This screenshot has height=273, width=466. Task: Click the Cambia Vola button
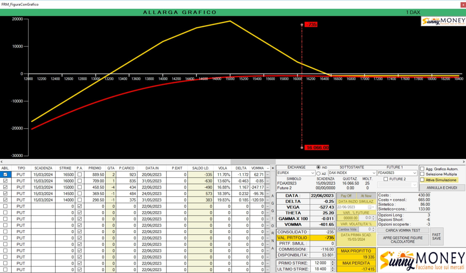pos(348,229)
